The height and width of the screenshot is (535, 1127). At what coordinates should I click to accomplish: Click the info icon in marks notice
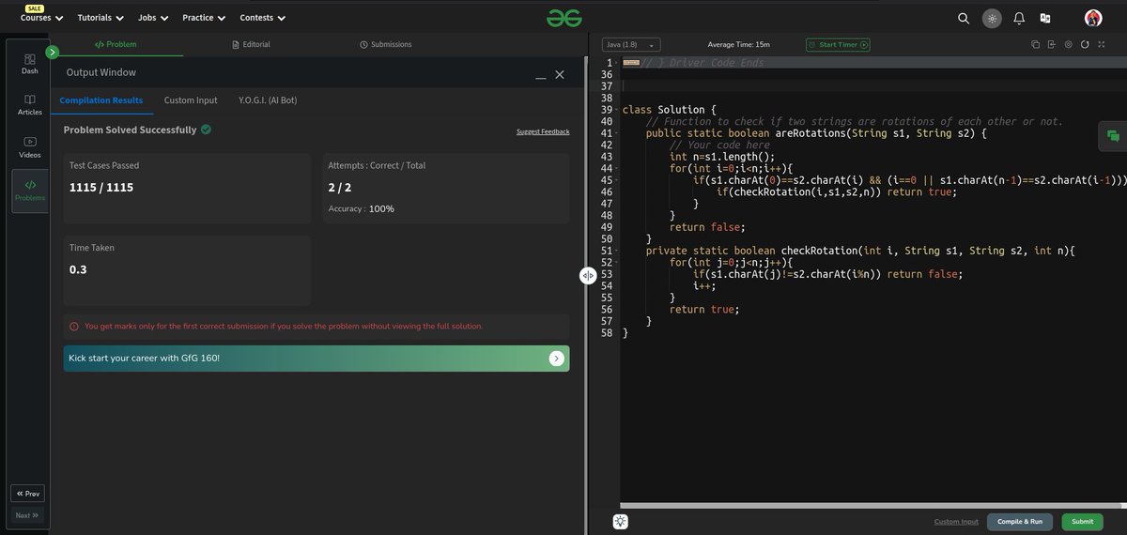tap(74, 327)
